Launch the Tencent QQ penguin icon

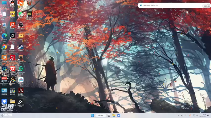[12, 3]
